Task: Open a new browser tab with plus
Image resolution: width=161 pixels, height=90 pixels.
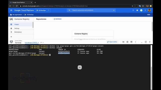Action: pos(35,2)
